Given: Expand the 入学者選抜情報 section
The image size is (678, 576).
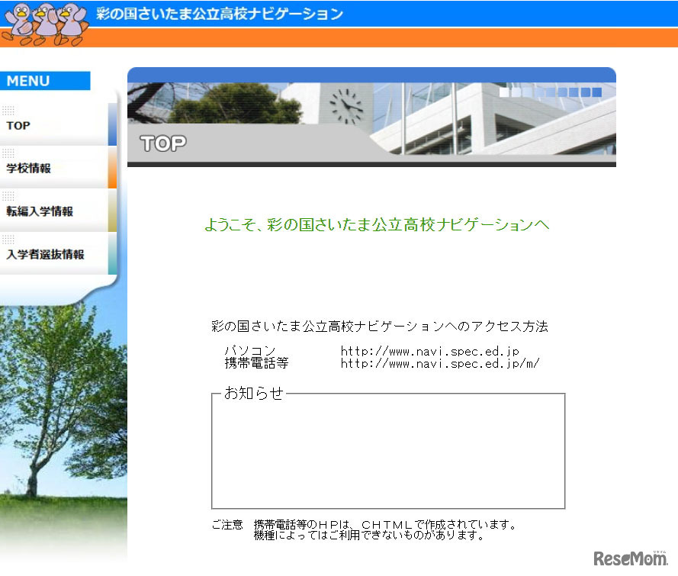Looking at the screenshot, I should tap(46, 253).
